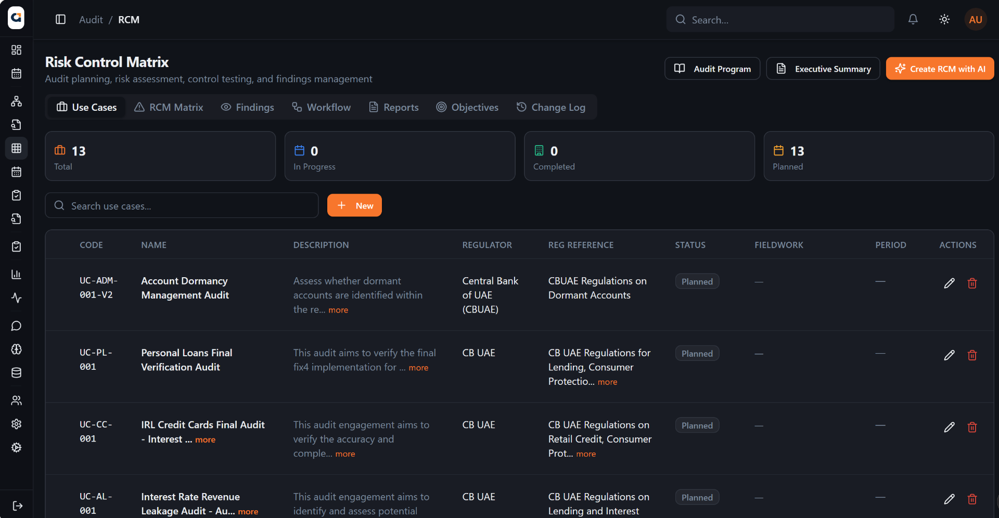Click the In Progress 0 stat card
This screenshot has height=518, width=999.
point(400,156)
